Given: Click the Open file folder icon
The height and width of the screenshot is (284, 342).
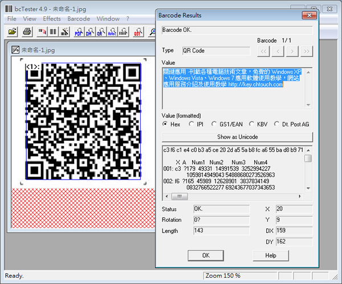Looking at the screenshot, I should 13,33.
